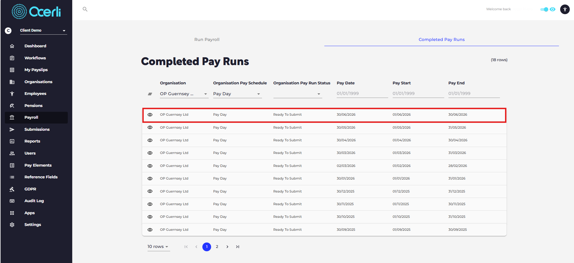Go to page 2 of results

(x=217, y=247)
